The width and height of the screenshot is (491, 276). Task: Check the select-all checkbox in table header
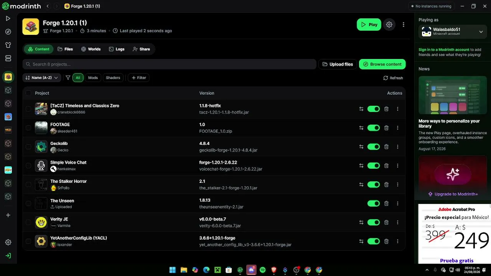tap(28, 93)
